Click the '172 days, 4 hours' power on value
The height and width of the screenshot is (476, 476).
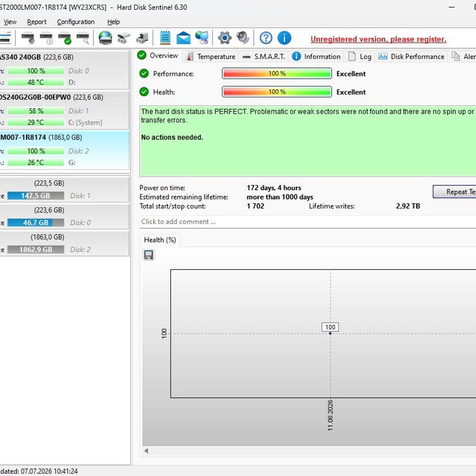[x=274, y=188]
